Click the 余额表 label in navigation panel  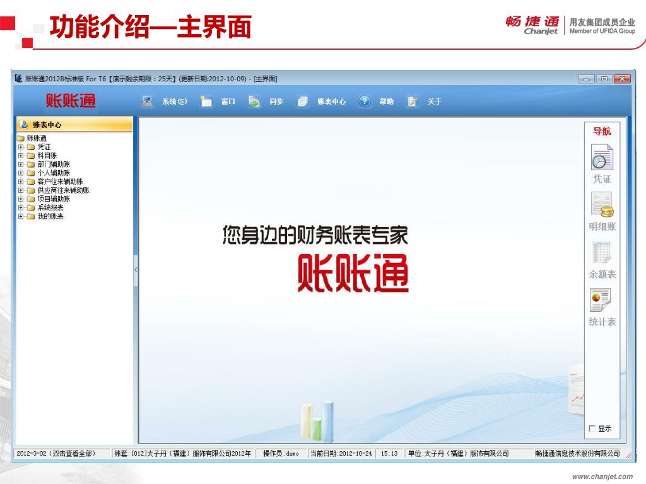coord(602,274)
